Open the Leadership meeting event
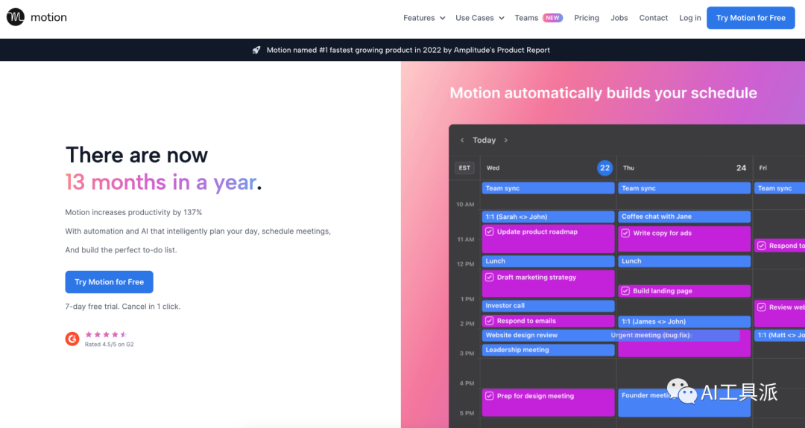805x428 pixels. 548,350
